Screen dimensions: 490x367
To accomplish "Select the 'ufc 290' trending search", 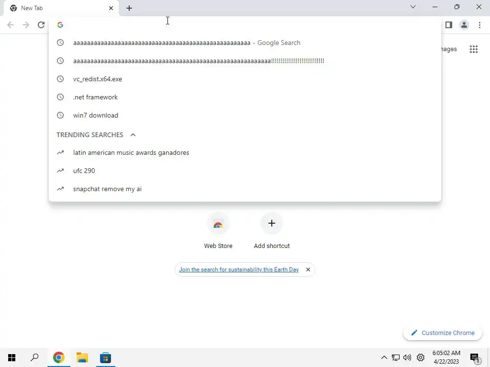I will tap(245, 171).
